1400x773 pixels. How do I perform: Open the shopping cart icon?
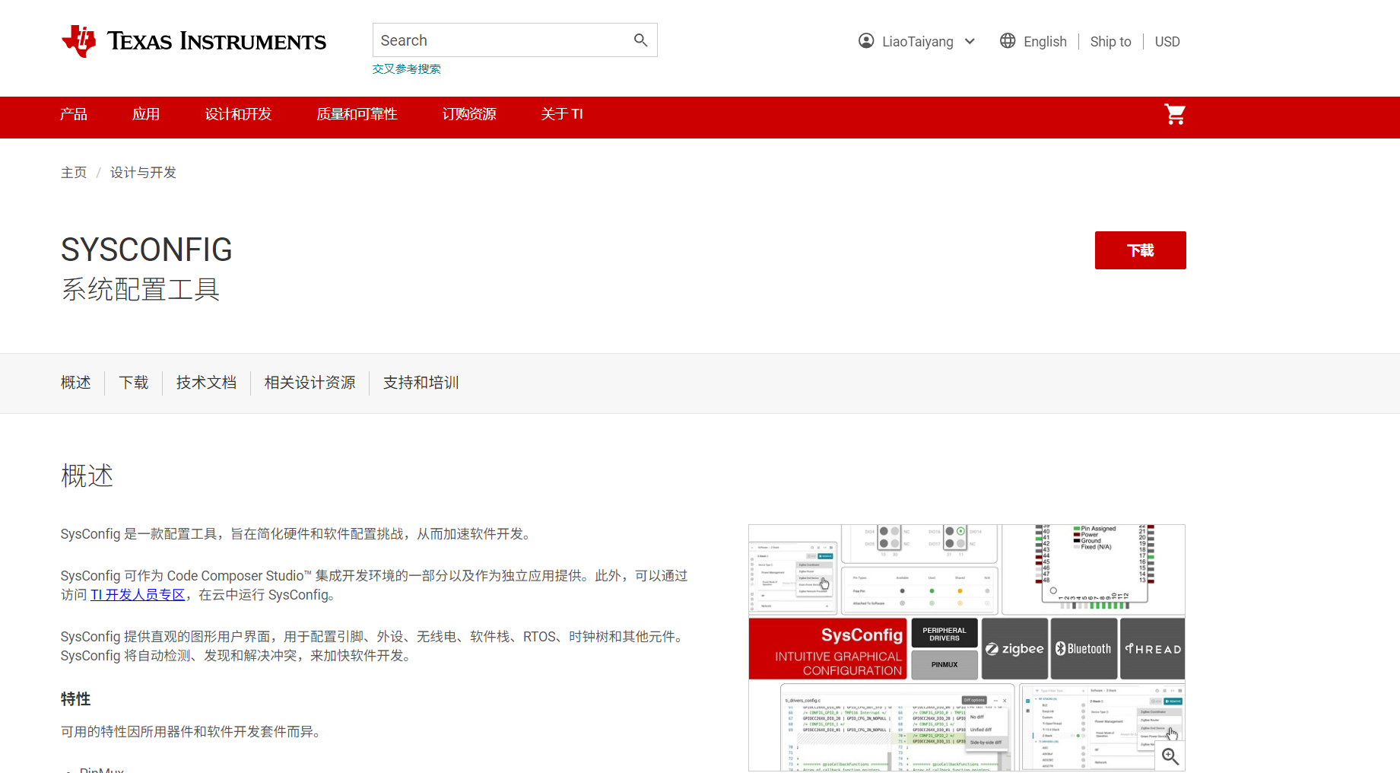[1175, 114]
